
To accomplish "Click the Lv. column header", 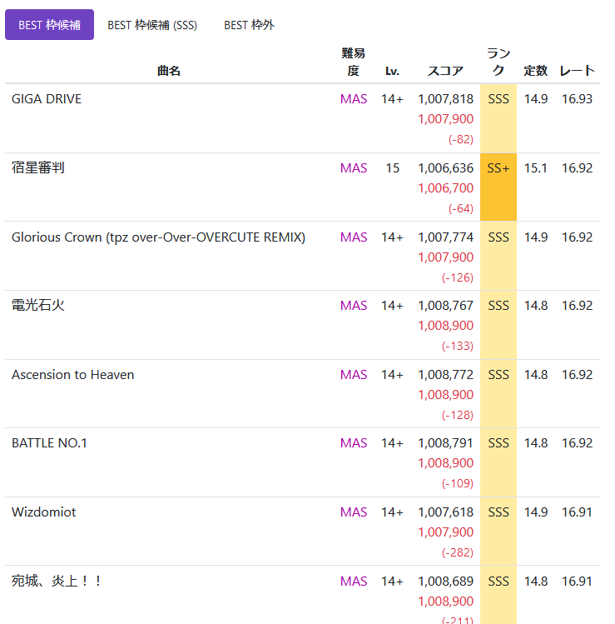I will coord(392,71).
